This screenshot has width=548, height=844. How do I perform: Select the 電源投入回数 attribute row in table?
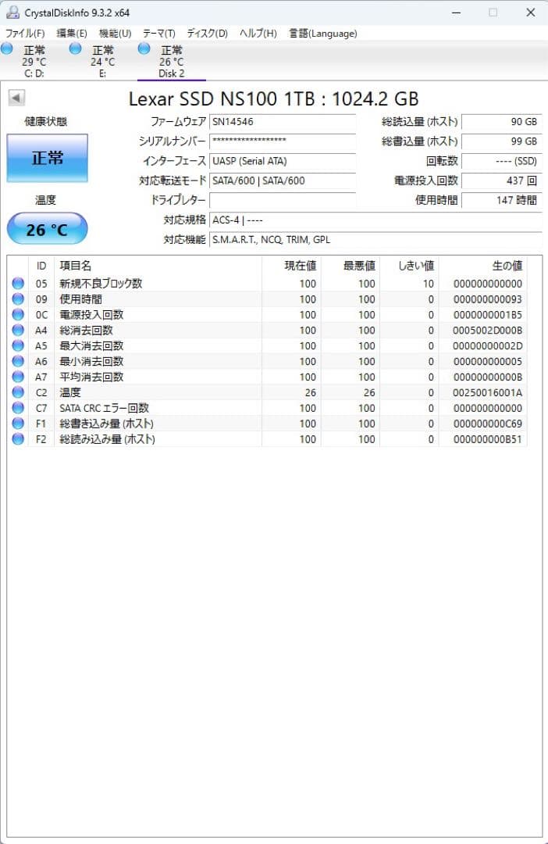pos(267,314)
